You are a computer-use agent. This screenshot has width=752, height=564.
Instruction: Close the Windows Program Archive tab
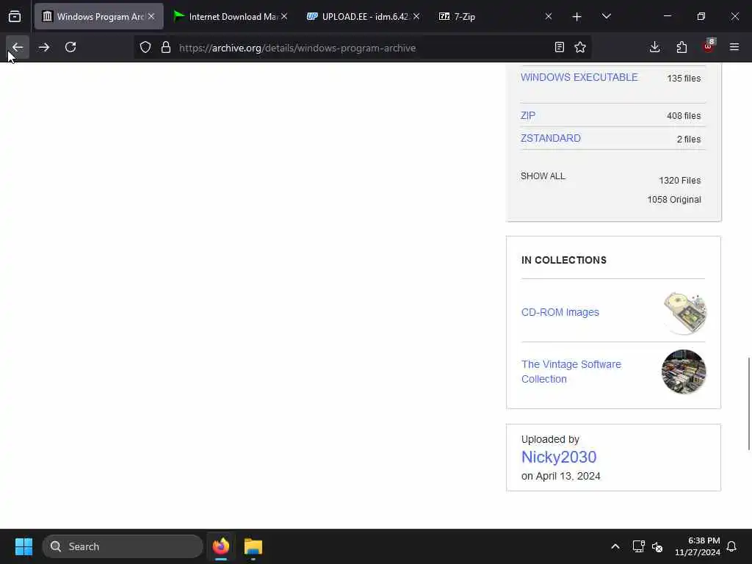(151, 16)
